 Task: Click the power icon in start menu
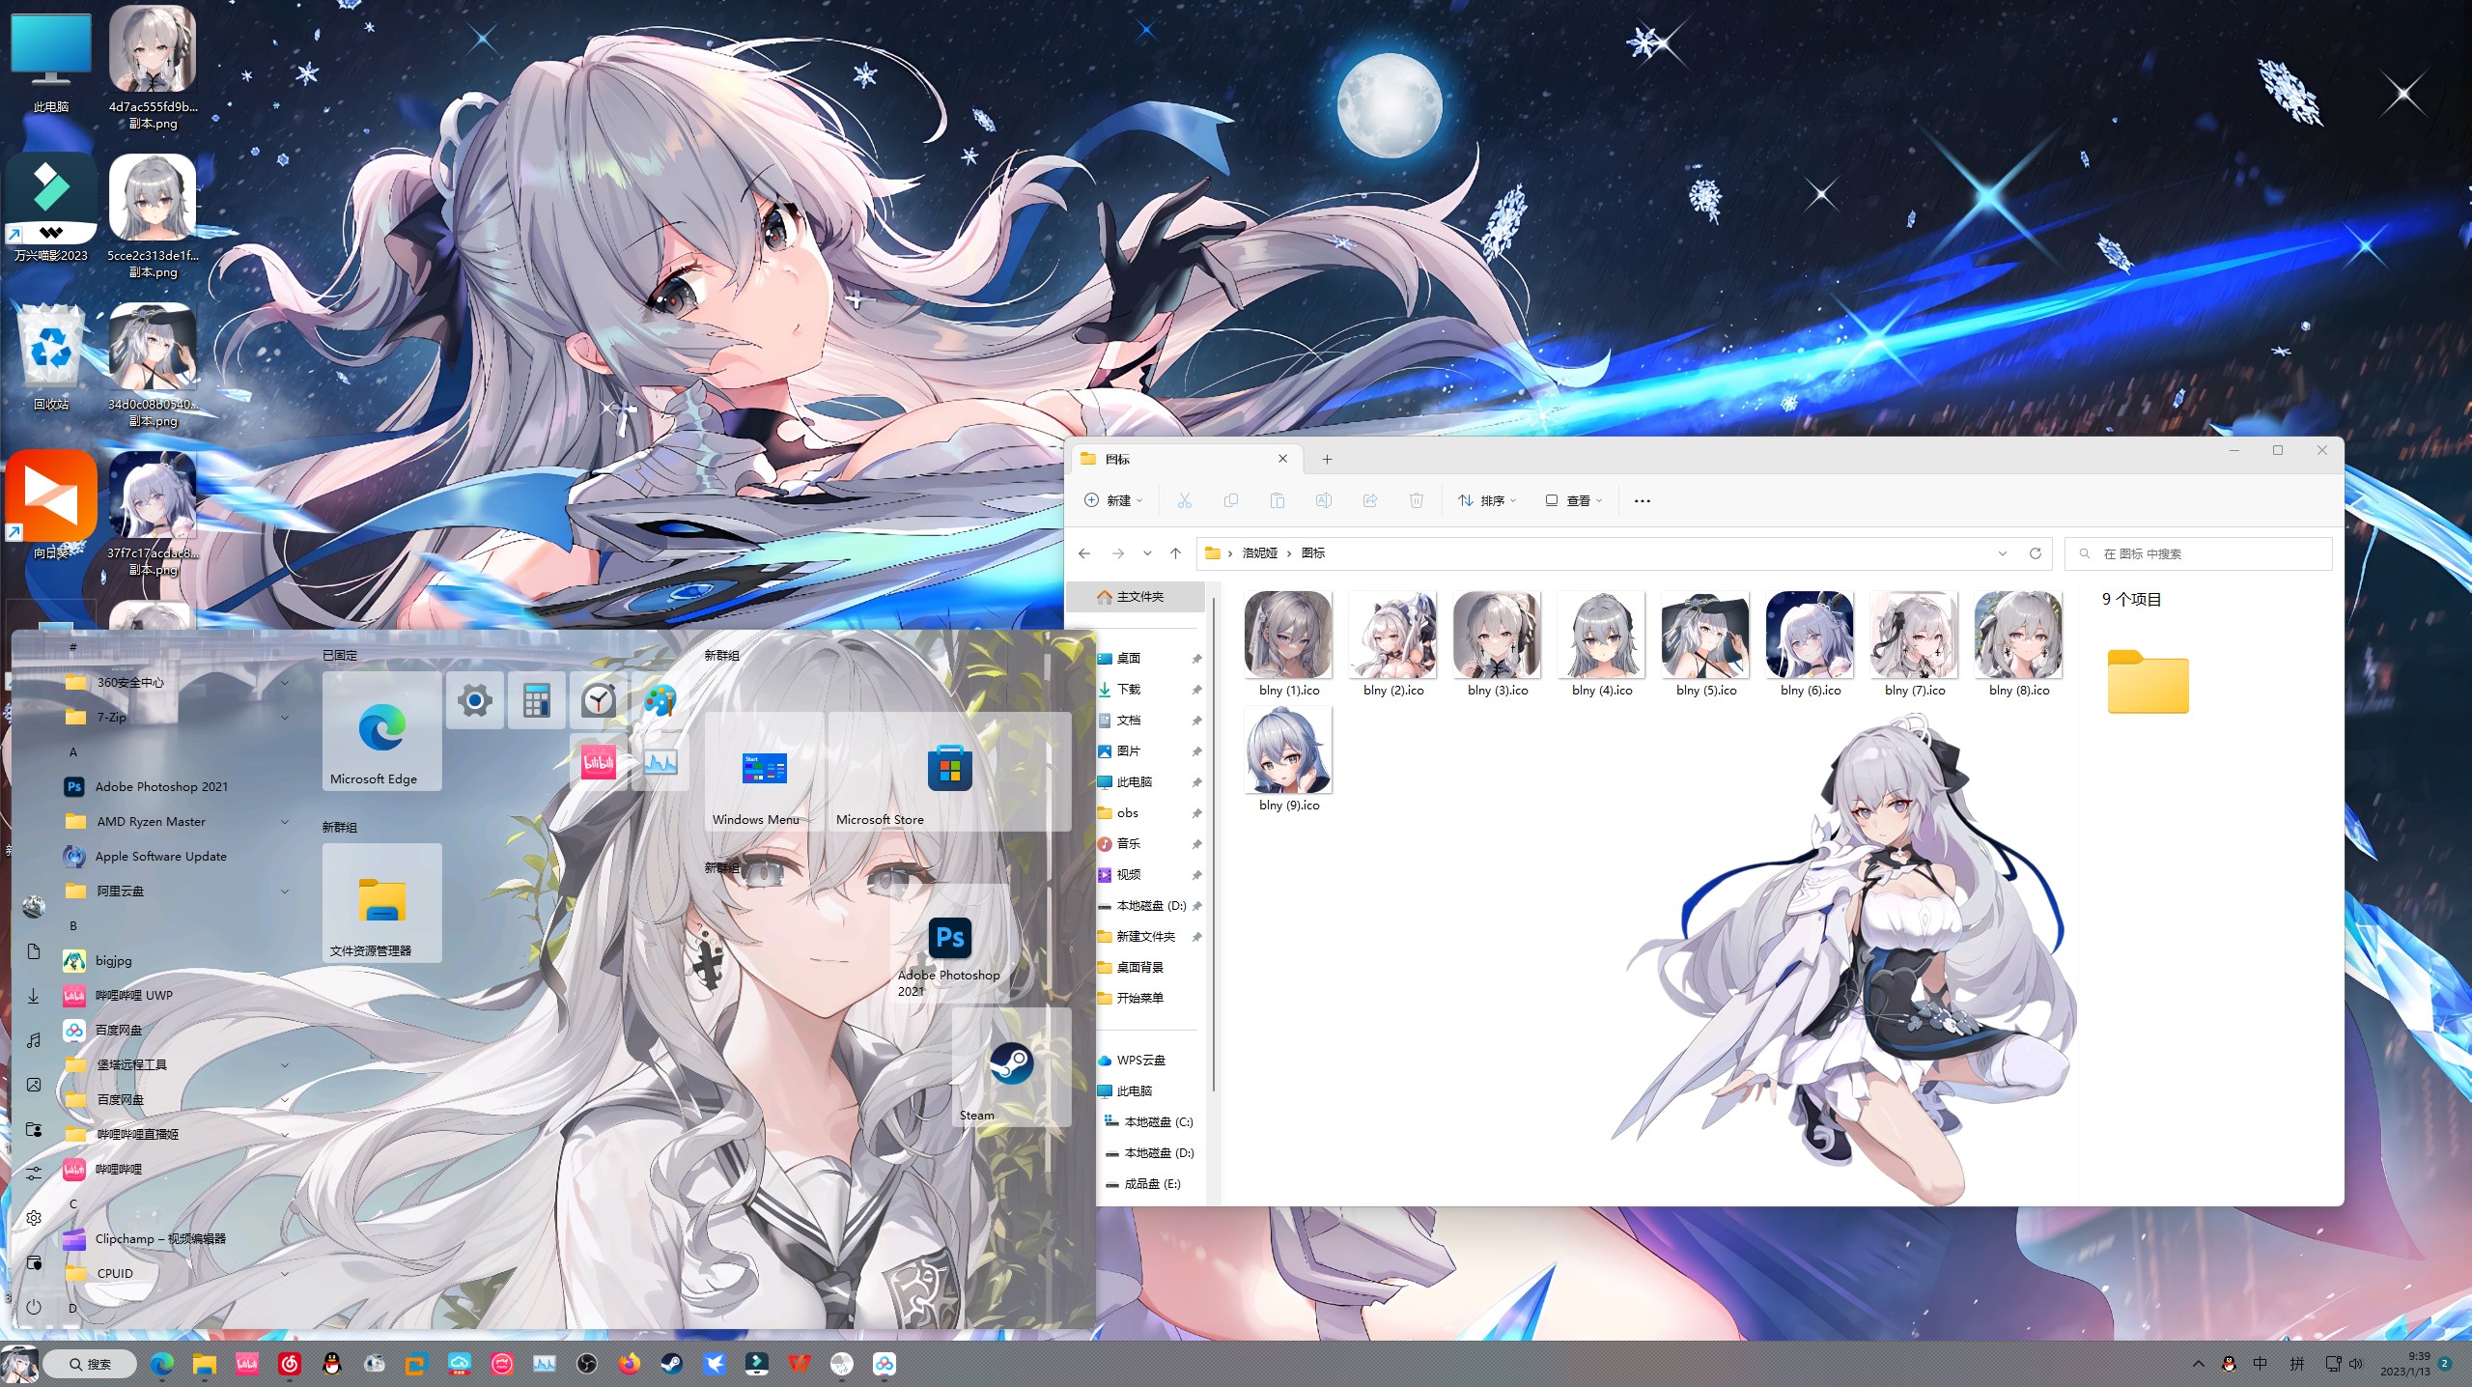(34, 1307)
